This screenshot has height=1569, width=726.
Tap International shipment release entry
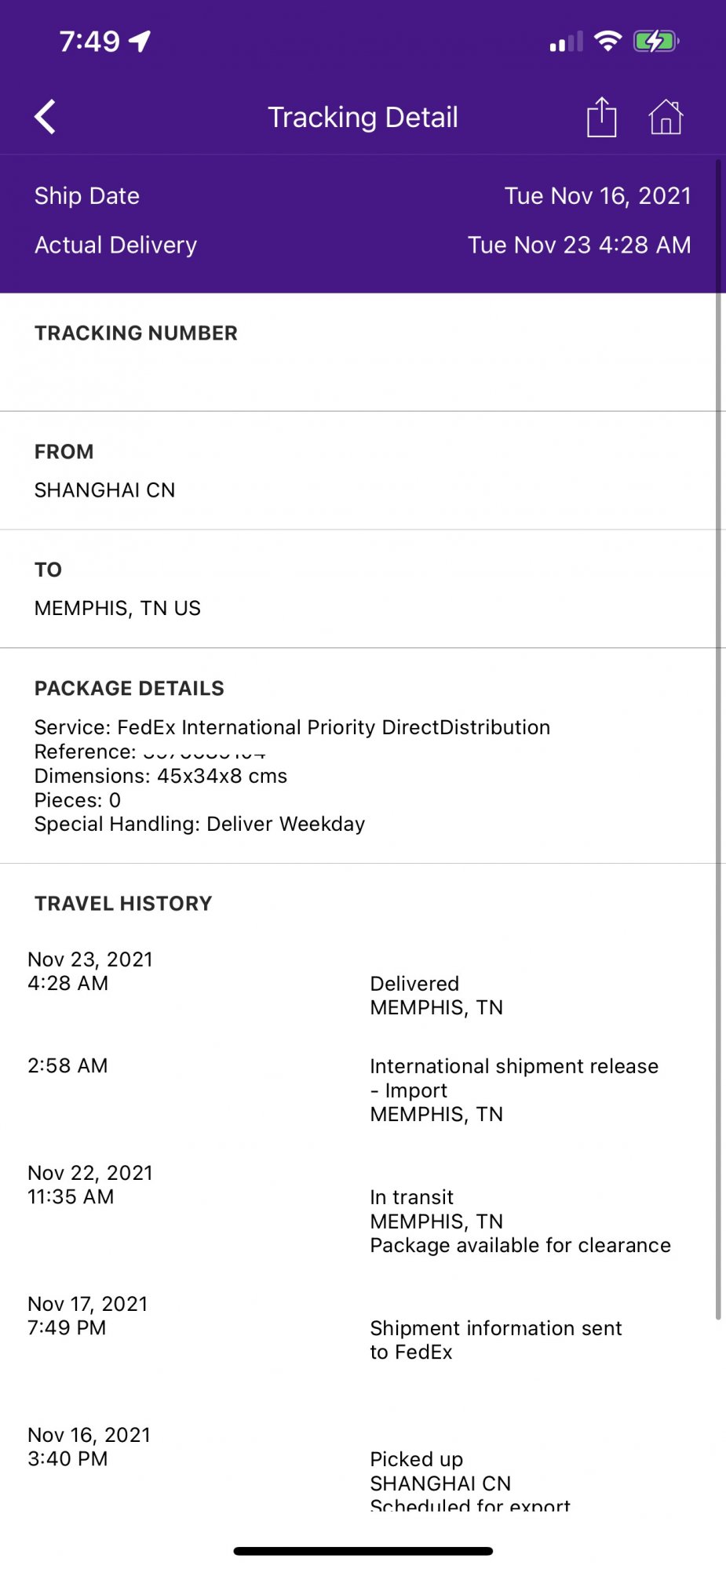tap(514, 1090)
